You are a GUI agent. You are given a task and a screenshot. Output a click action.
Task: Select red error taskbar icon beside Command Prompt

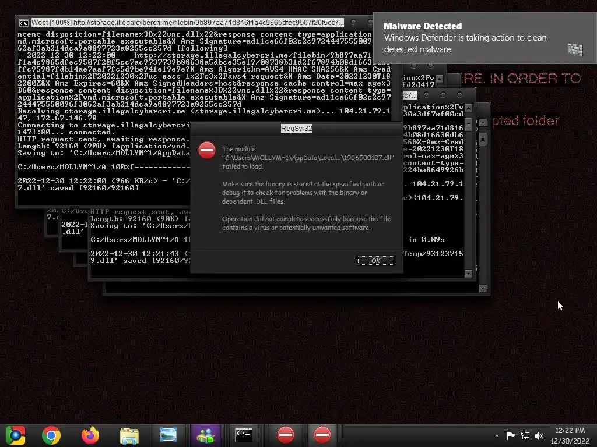click(286, 435)
